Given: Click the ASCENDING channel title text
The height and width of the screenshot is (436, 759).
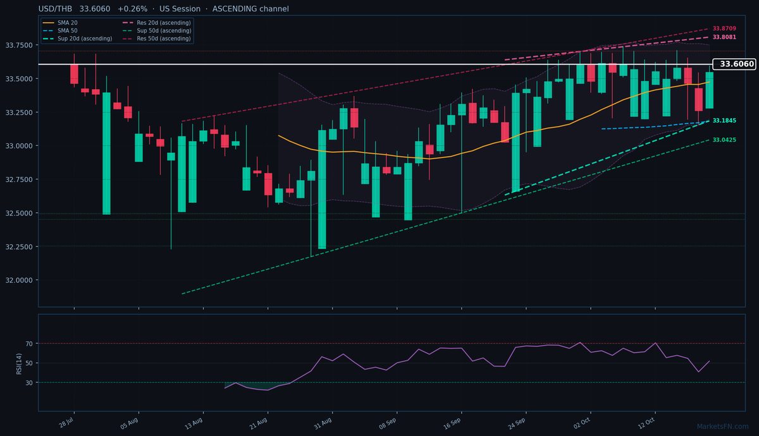Looking at the screenshot, I should (250, 9).
